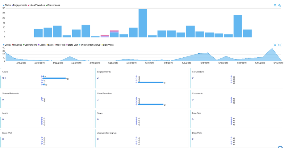The image size is (284, 148).
Task: Click the network icon beside 2 Likes/Favorites
Action: pos(136,104)
